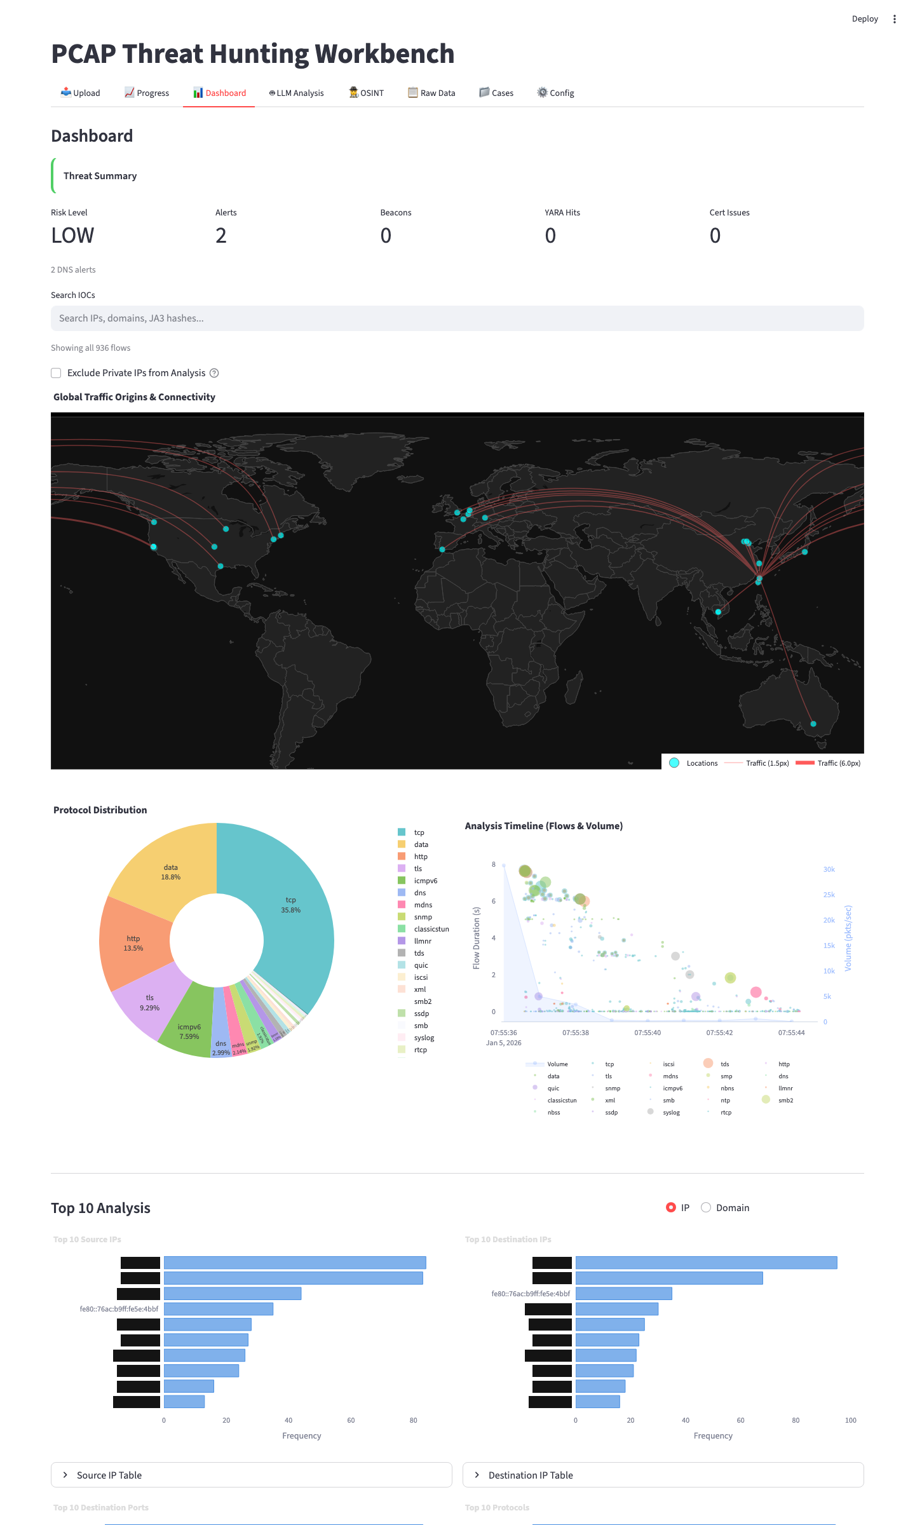Toggle snmp in the protocol pie legend
Viewport: 915px width, 1525px height.
(415, 917)
